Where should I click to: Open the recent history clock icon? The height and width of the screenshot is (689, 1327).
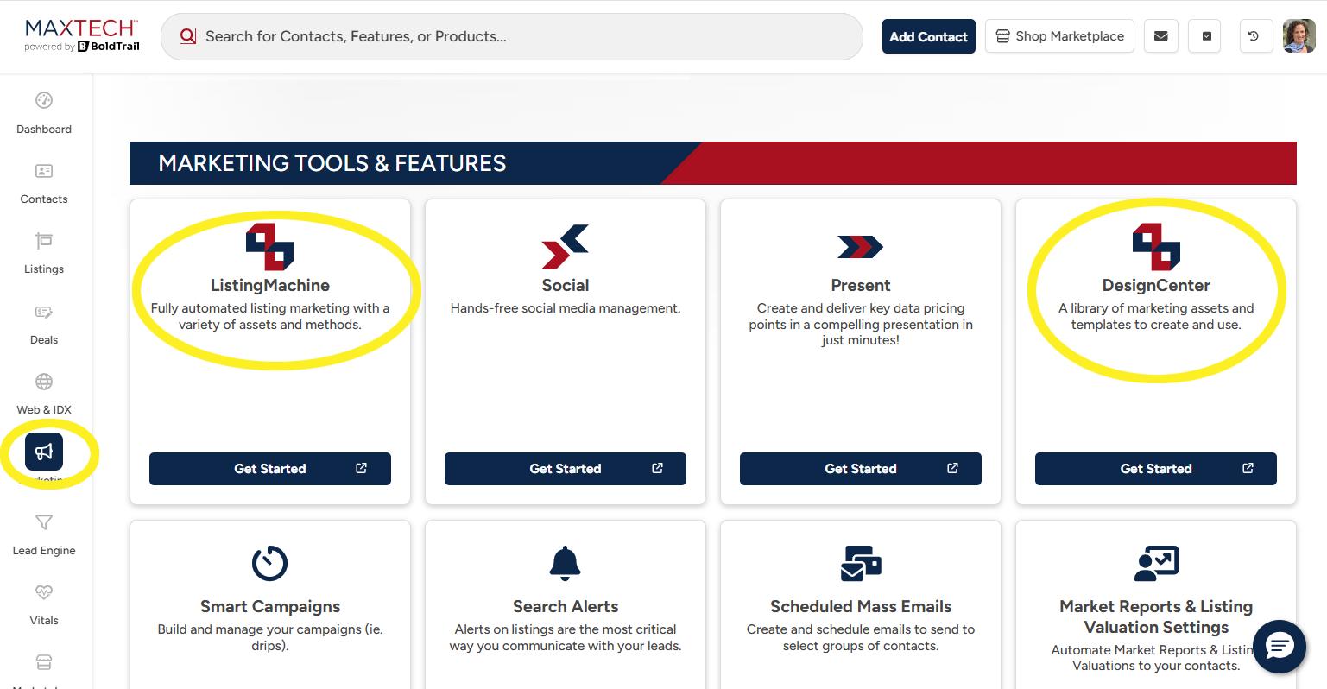pos(1254,36)
